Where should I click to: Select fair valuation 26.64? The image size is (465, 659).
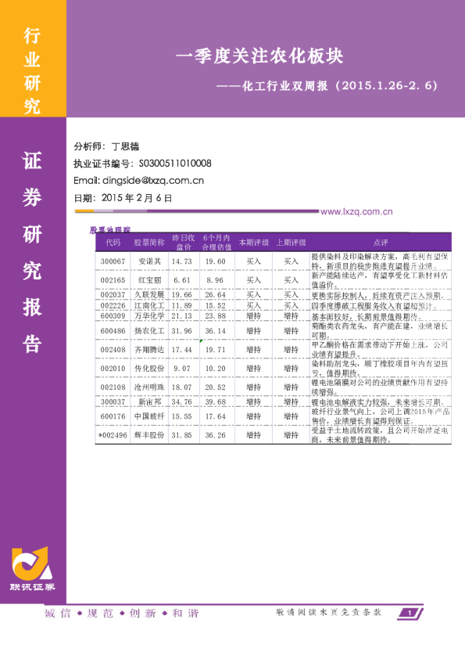(x=215, y=295)
